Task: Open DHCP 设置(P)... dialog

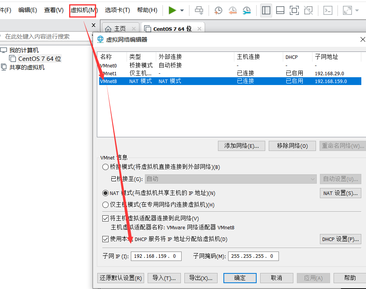Action: (x=341, y=239)
